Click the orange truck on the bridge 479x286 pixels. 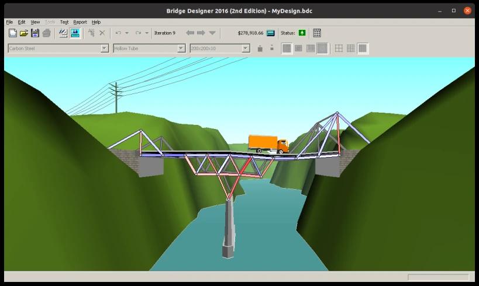click(268, 144)
